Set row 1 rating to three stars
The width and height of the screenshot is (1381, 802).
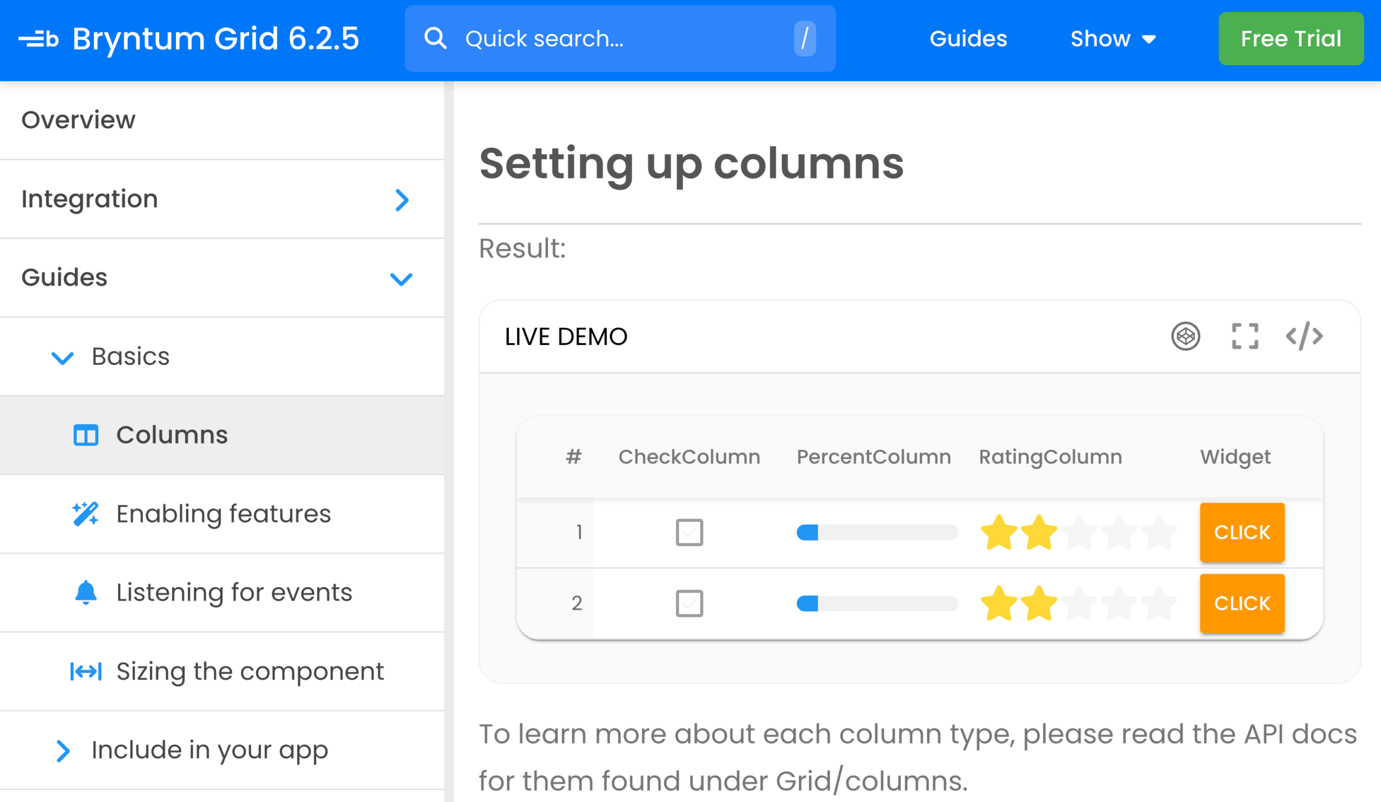point(1078,532)
